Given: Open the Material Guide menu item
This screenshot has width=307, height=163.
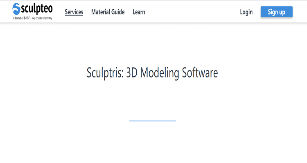Looking at the screenshot, I should [x=108, y=12].
